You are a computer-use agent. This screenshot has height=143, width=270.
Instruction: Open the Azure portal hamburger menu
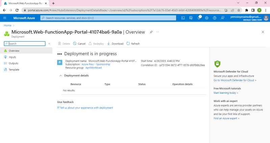[5, 18]
